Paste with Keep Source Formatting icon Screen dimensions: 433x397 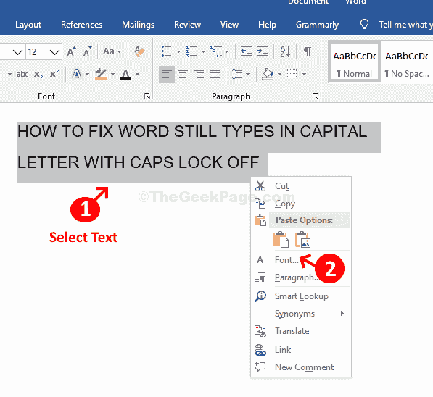(x=281, y=239)
